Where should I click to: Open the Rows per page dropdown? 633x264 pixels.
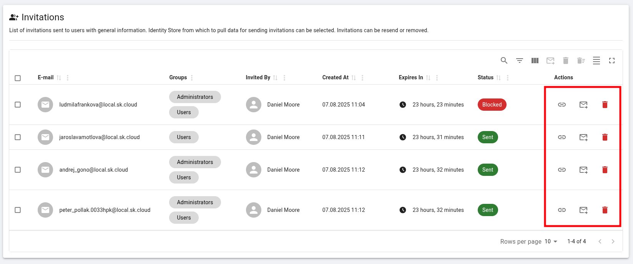click(551, 241)
